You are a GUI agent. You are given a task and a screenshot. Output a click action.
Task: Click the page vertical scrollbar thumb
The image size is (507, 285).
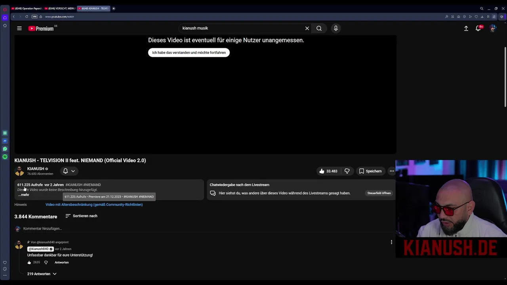pyautogui.click(x=505, y=76)
